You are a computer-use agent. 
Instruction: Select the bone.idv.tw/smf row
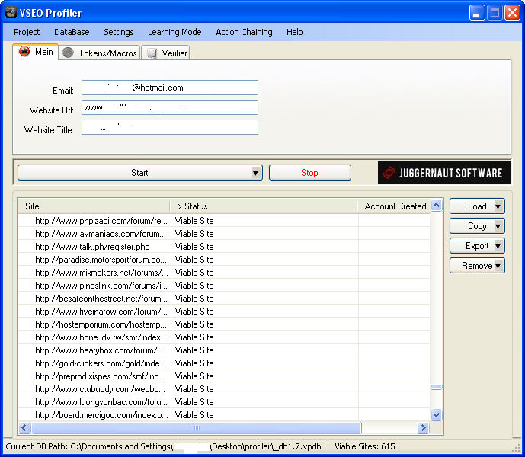tap(224, 337)
